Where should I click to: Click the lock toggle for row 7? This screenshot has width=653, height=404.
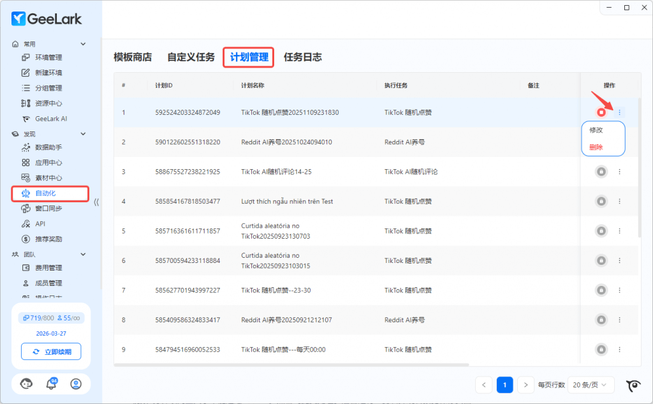(x=601, y=290)
